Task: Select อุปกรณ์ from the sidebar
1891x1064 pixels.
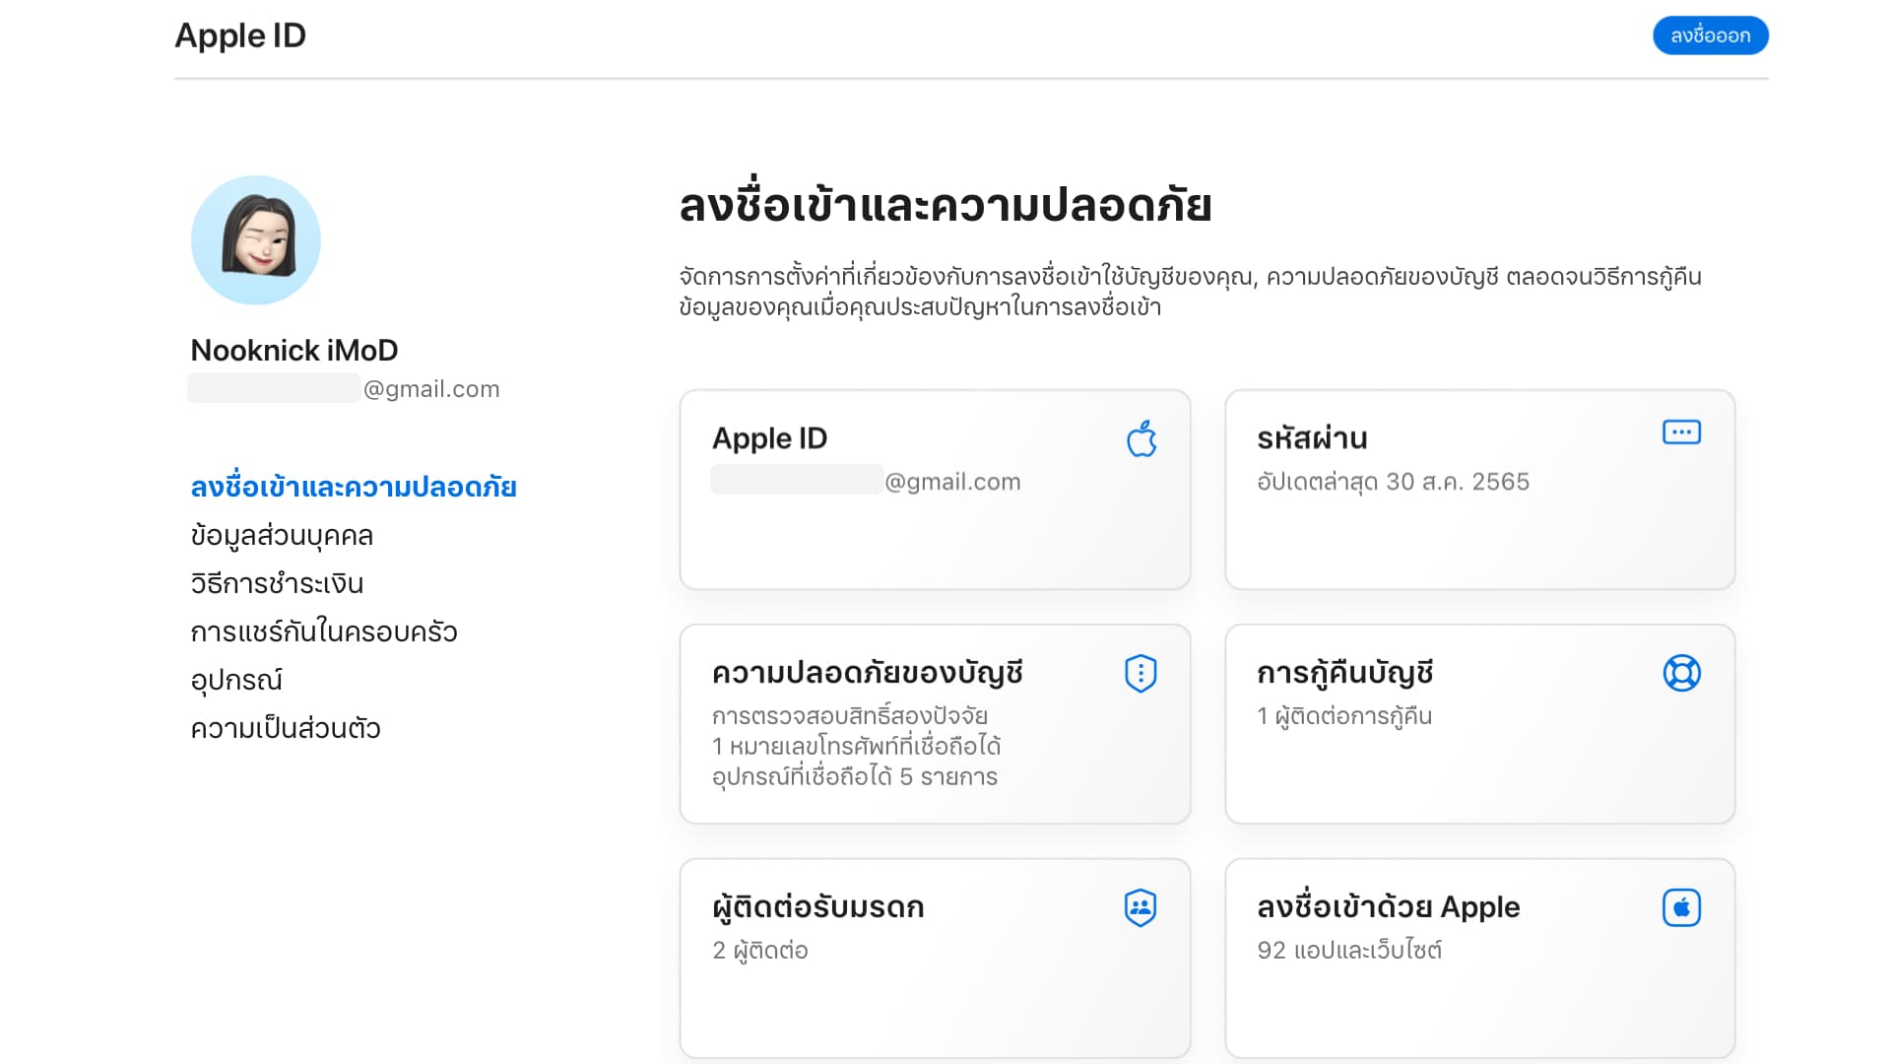Action: (236, 681)
